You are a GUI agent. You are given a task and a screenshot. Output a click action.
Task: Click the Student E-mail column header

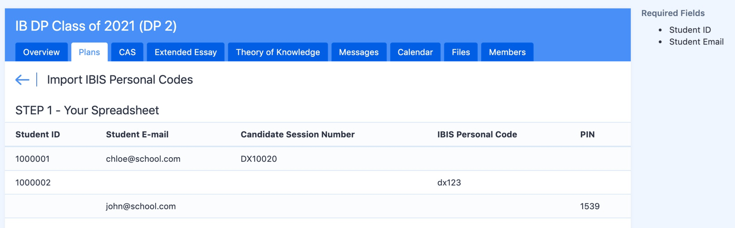[137, 135]
